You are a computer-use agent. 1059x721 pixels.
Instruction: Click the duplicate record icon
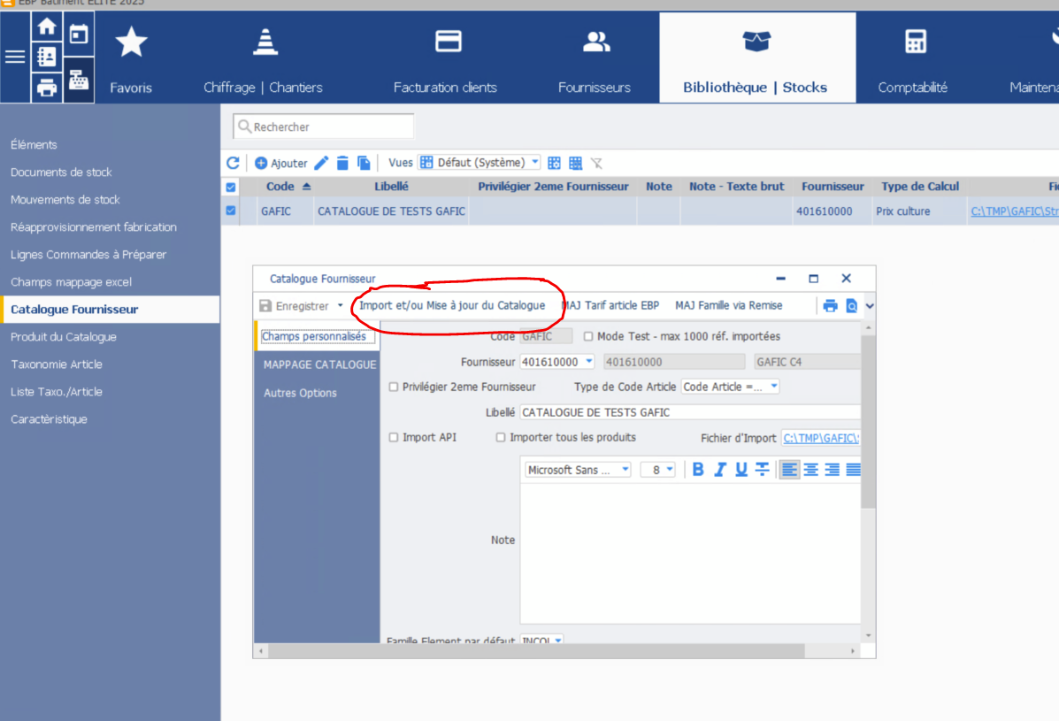[364, 163]
